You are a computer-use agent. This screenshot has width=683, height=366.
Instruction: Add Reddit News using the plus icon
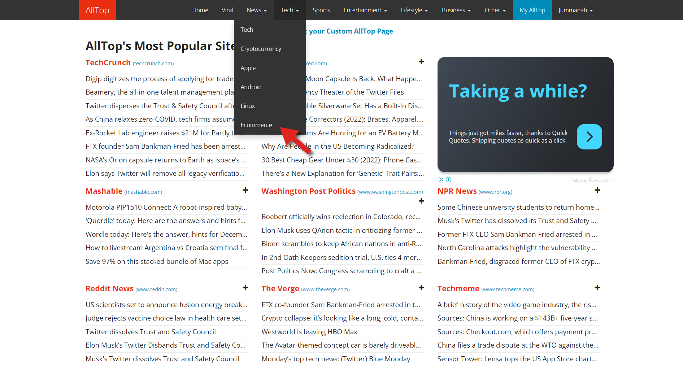[245, 288]
